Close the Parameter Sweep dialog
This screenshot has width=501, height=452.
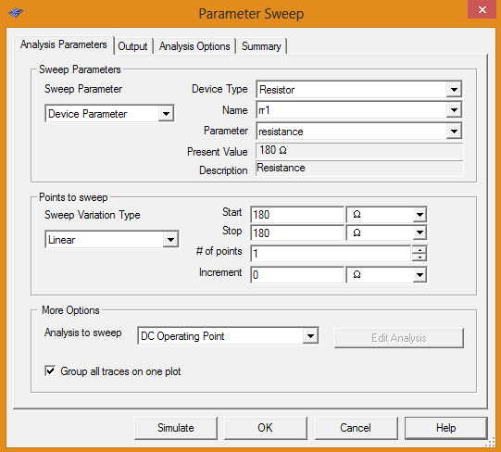482,9
